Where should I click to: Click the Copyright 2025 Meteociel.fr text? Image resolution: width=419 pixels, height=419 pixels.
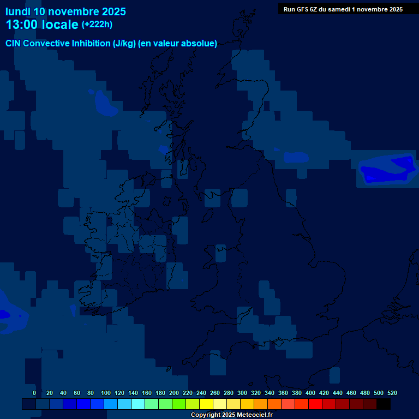pos(231,415)
